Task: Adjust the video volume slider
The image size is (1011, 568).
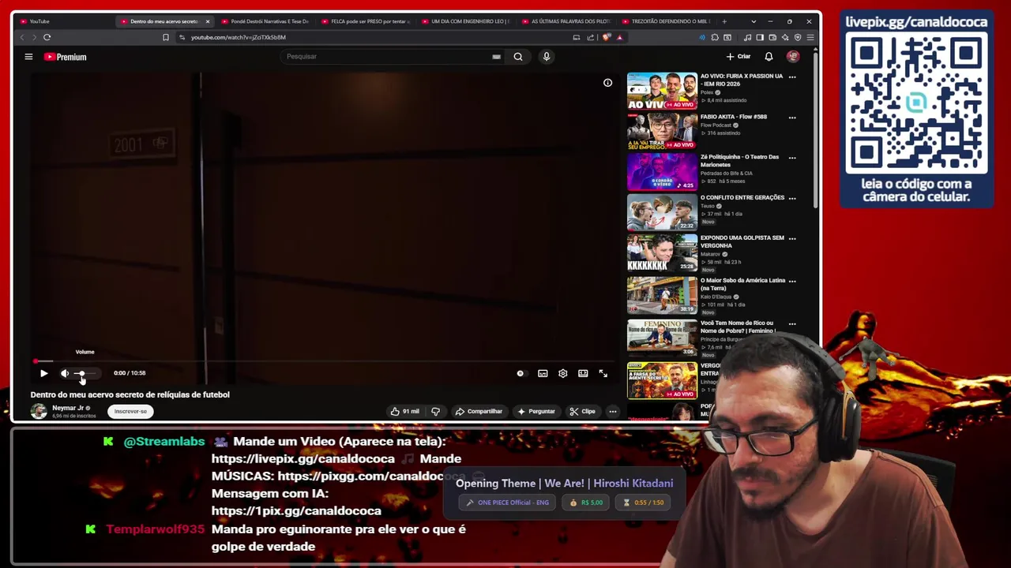Action: [x=85, y=373]
